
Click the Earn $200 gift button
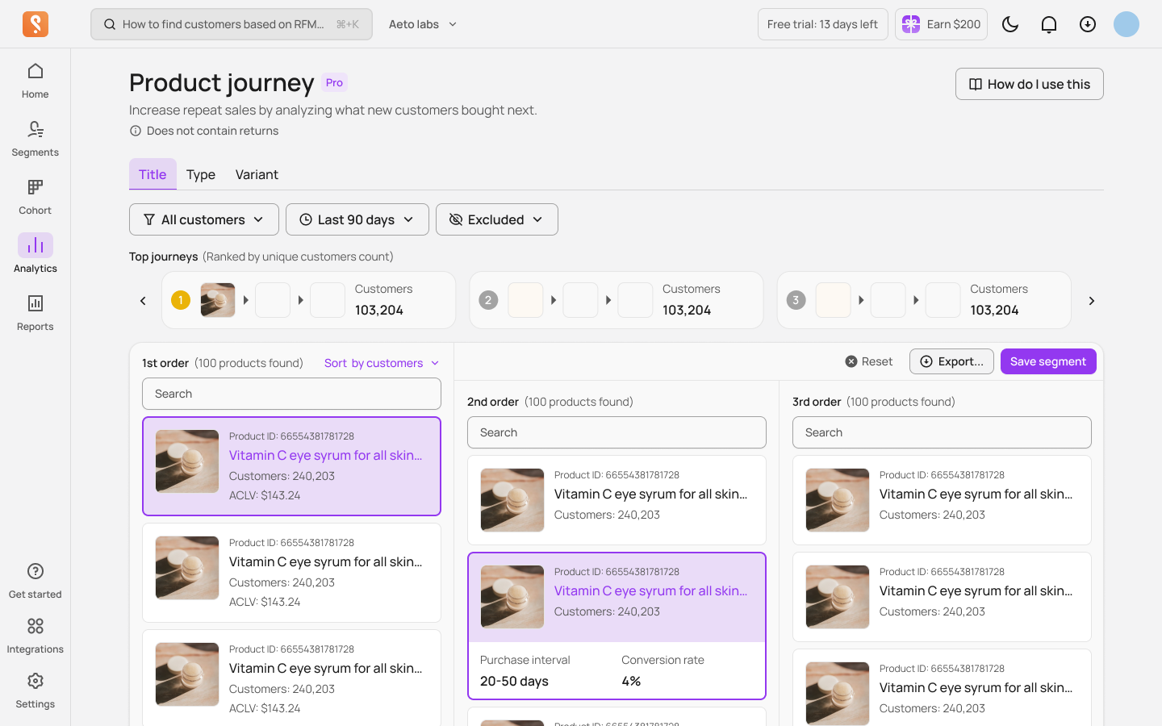click(941, 24)
